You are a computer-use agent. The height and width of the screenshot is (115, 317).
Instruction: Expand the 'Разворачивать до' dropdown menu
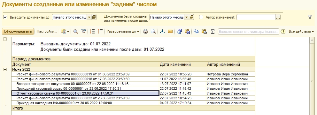123,32
